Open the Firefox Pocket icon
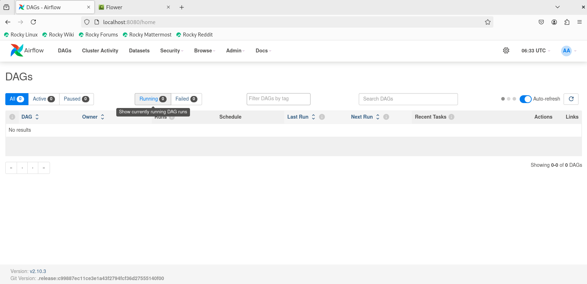The width and height of the screenshot is (587, 284). pyautogui.click(x=541, y=22)
